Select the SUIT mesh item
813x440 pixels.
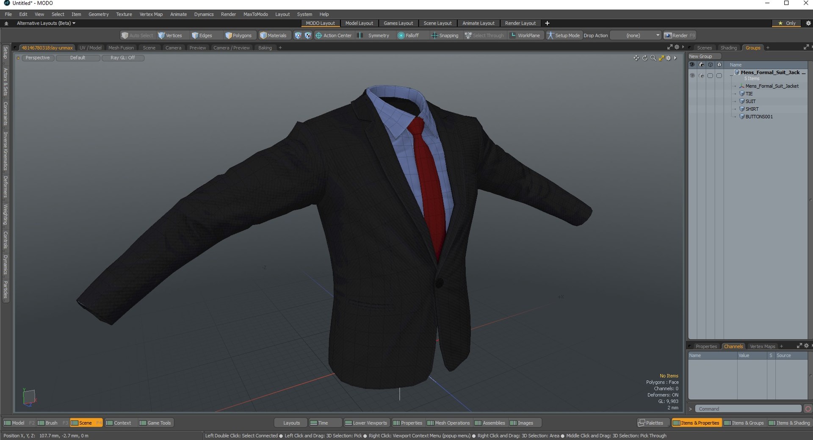(x=750, y=102)
